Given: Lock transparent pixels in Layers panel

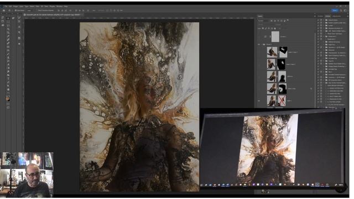Looking at the screenshot, I should pyautogui.click(x=263, y=28).
